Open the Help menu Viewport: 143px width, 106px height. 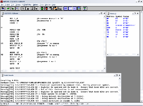pos(54,5)
